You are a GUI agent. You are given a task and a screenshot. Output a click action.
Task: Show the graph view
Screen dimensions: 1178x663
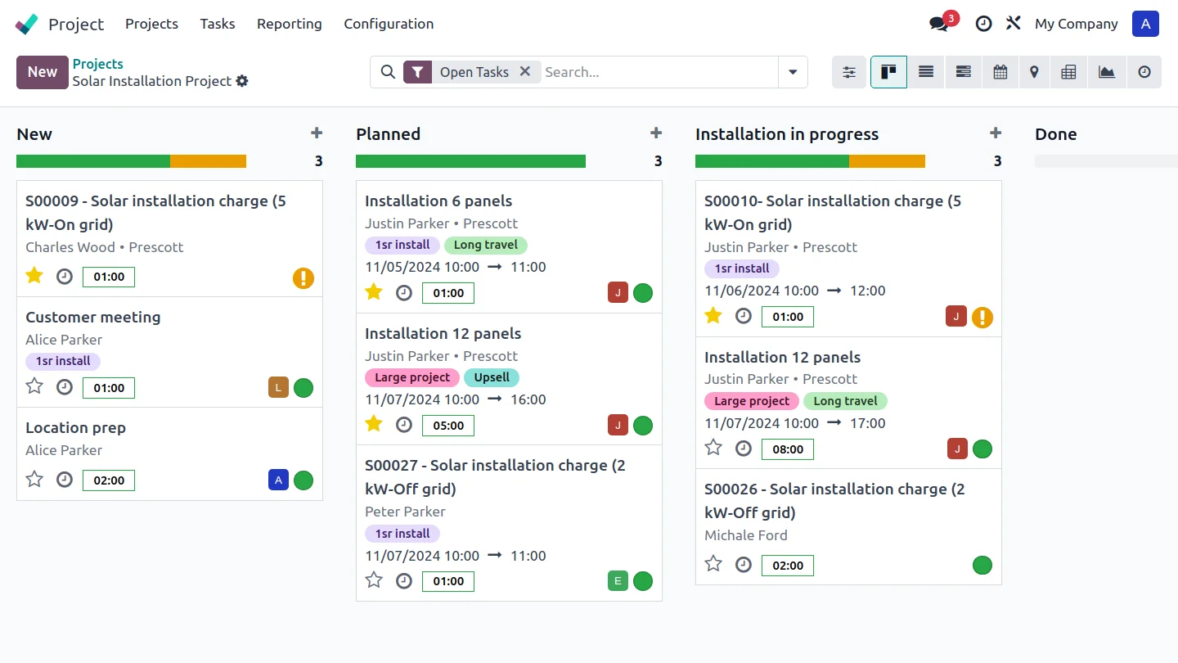pos(1107,72)
